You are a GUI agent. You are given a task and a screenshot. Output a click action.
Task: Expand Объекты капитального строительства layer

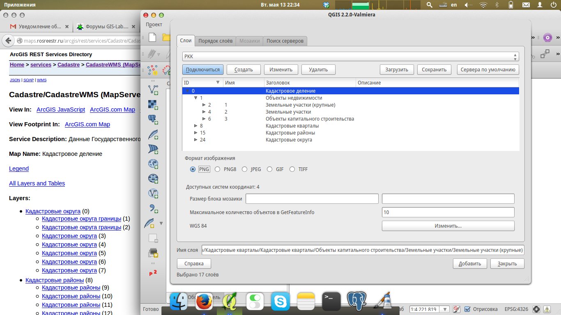204,119
